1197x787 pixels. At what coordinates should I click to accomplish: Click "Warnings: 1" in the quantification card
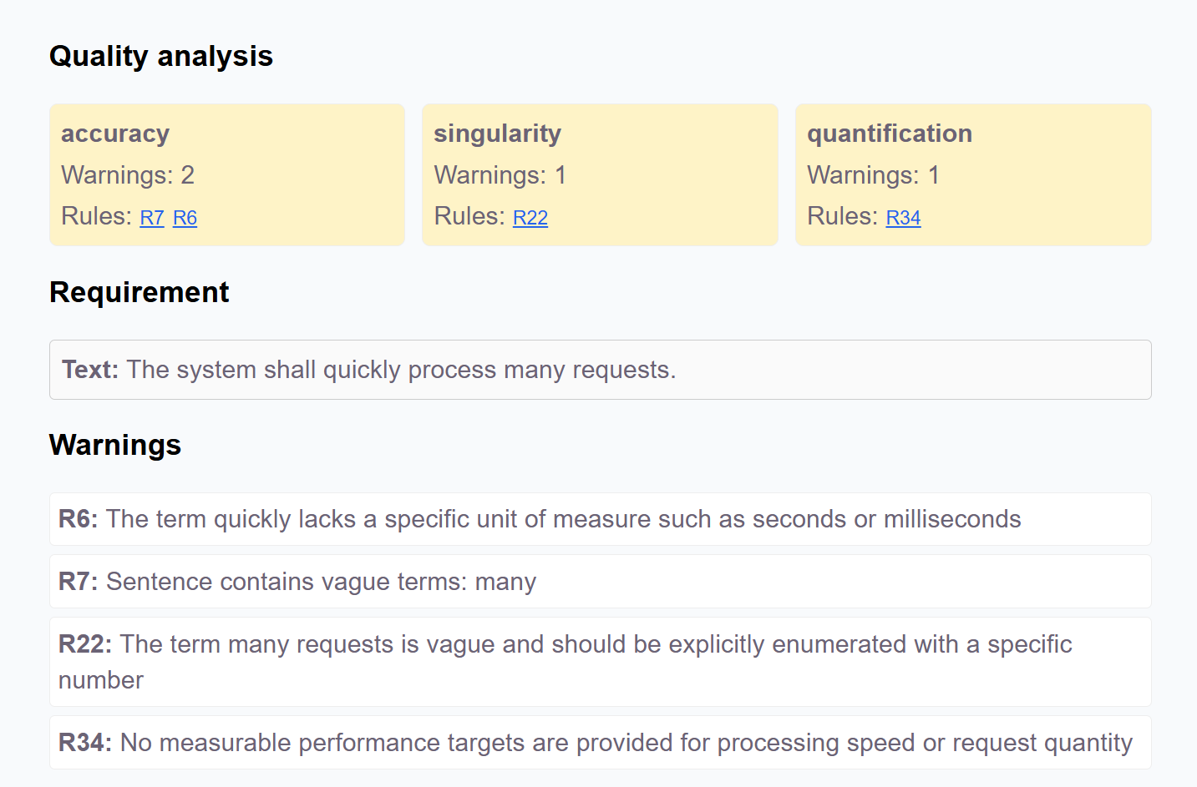coord(873,175)
